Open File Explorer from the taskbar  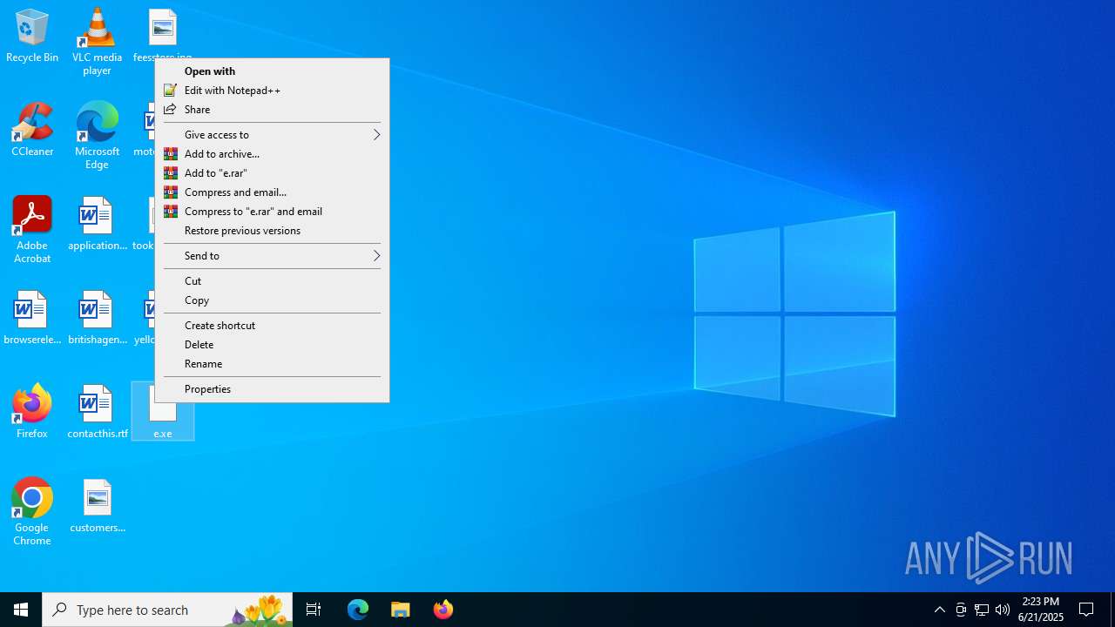click(x=401, y=610)
